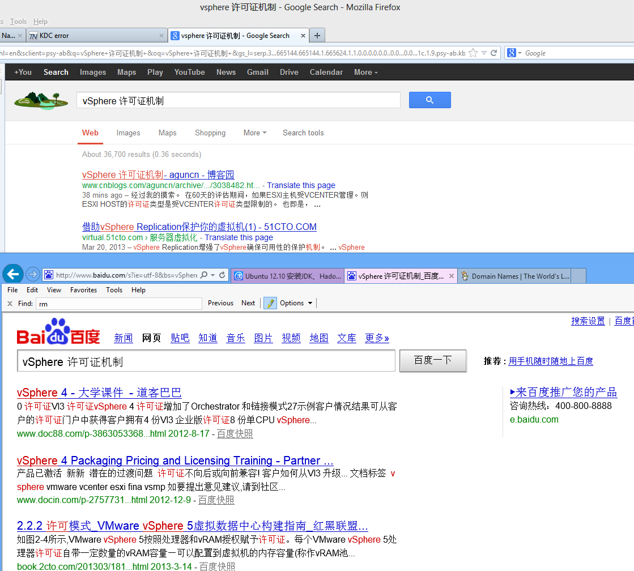The image size is (634, 571).
Task: Click +You in the Google bar
Action: (x=23, y=72)
